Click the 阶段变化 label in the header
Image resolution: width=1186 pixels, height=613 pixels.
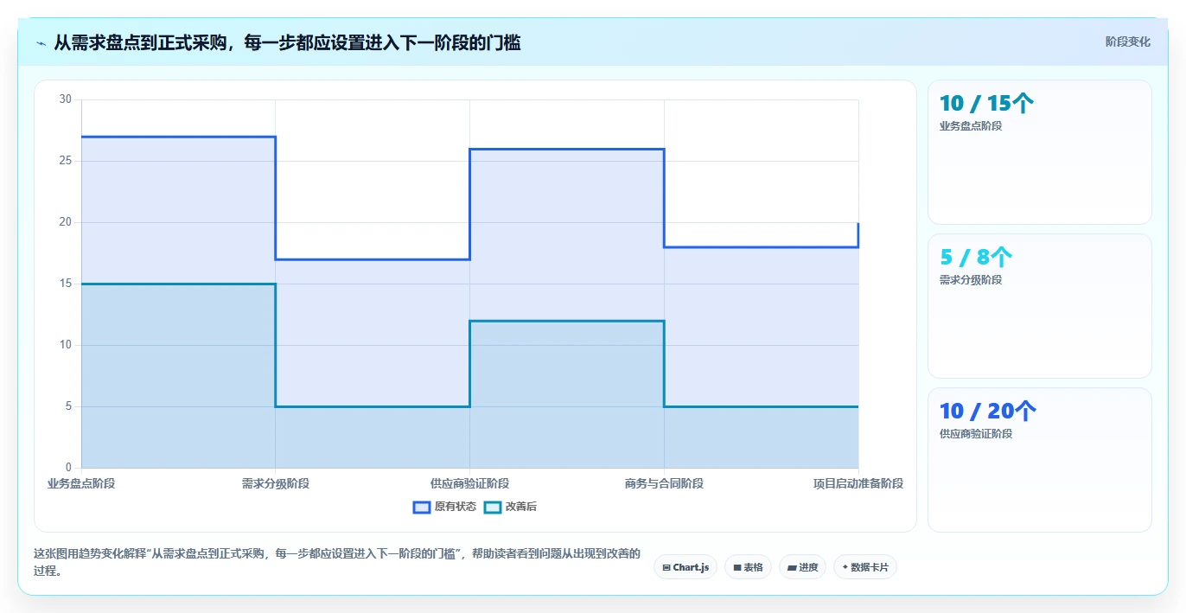click(x=1127, y=42)
